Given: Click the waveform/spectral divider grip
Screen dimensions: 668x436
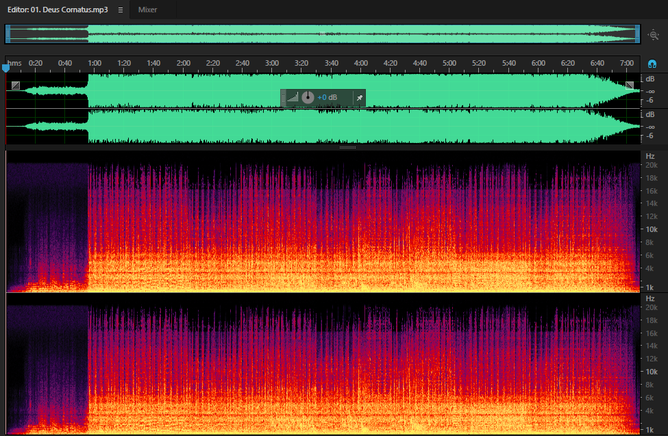Looking at the screenshot, I should (x=347, y=148).
